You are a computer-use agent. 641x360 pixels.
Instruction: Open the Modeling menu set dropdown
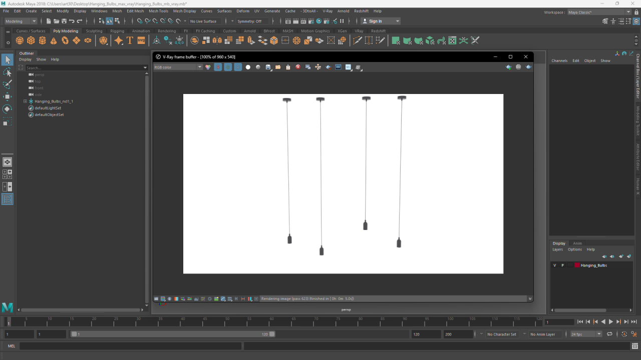(21, 21)
